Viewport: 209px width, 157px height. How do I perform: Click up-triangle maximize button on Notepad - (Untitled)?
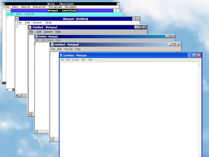(x=138, y=19)
